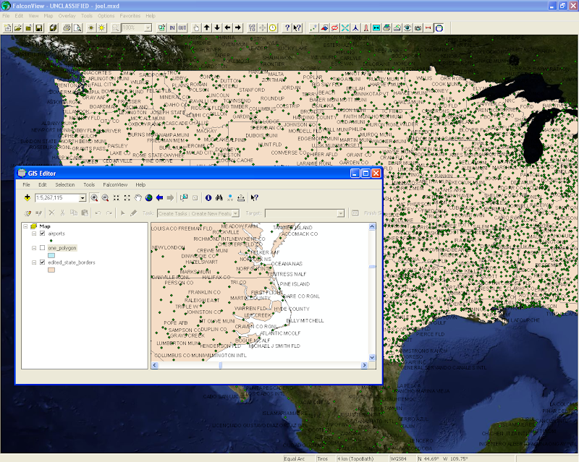Select the edited_state_borders layer name
579x462 pixels.
[x=72, y=262]
